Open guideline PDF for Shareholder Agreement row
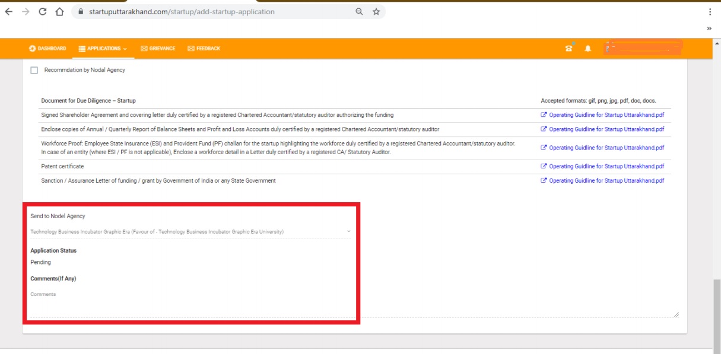 pyautogui.click(x=602, y=115)
